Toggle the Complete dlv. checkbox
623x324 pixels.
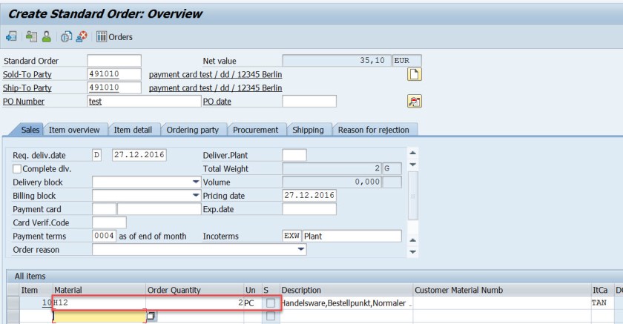click(x=18, y=169)
